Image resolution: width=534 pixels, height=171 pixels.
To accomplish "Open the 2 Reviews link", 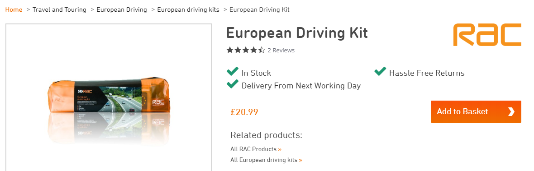I will 281,50.
